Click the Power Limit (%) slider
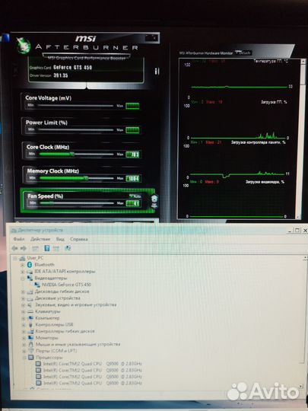The height and width of the screenshot is (411, 308). tap(75, 129)
